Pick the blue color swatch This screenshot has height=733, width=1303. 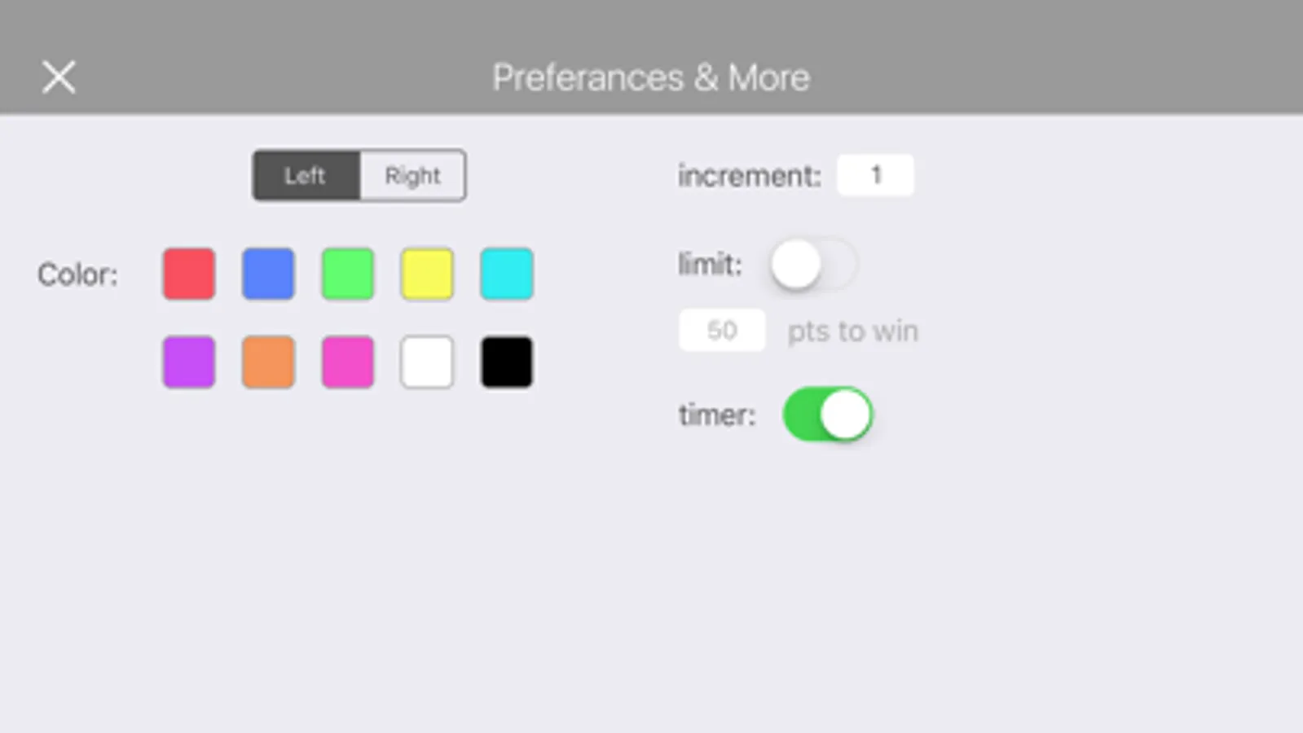pyautogui.click(x=268, y=274)
